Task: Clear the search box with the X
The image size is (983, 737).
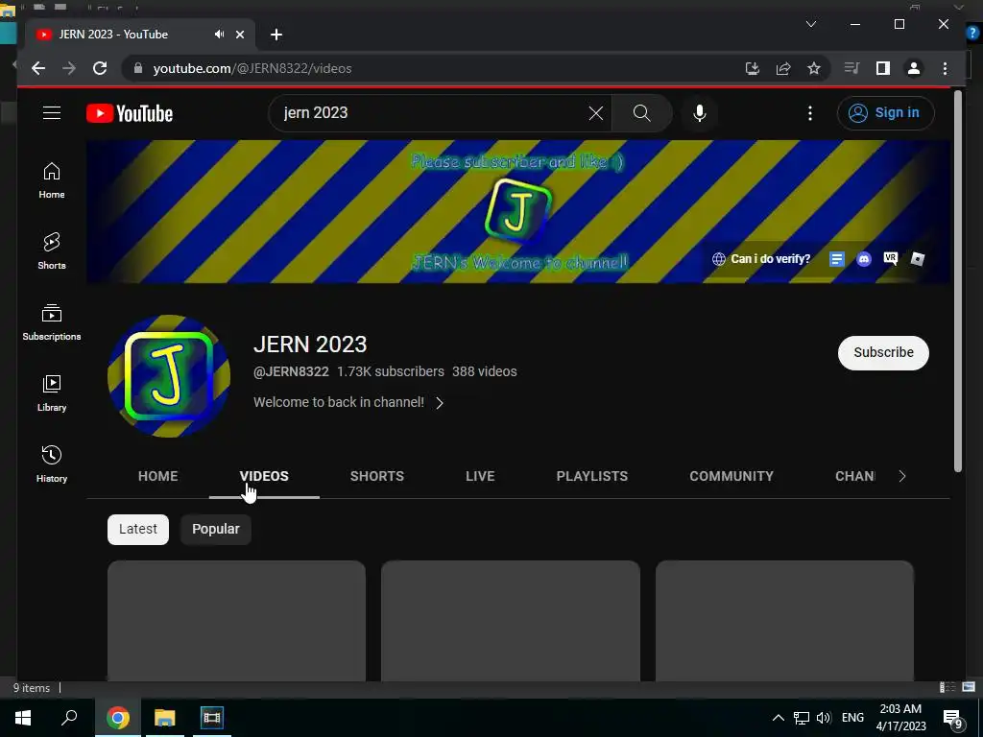Action: (x=595, y=113)
